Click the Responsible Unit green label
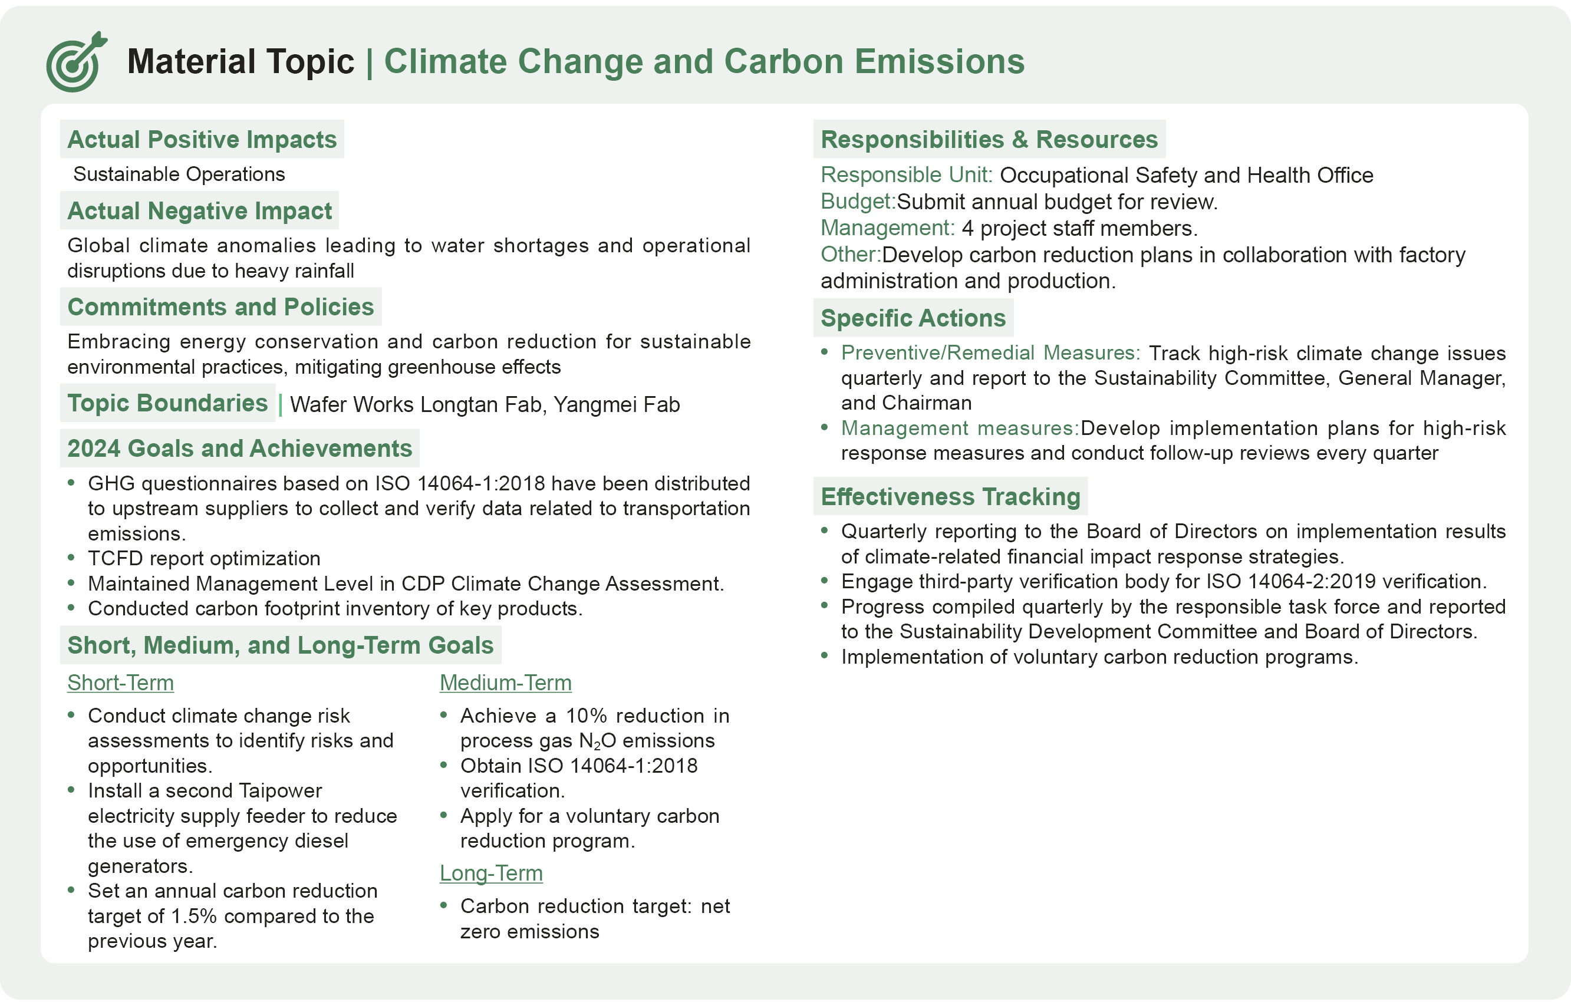This screenshot has width=1571, height=1002. click(905, 175)
